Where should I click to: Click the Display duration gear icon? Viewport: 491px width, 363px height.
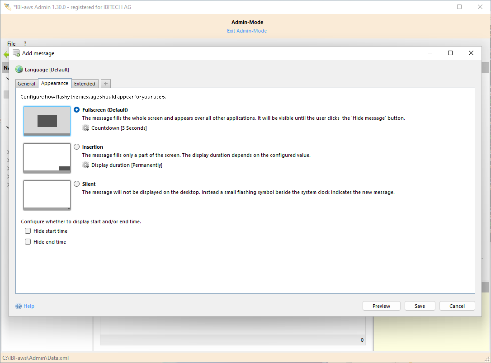point(85,165)
